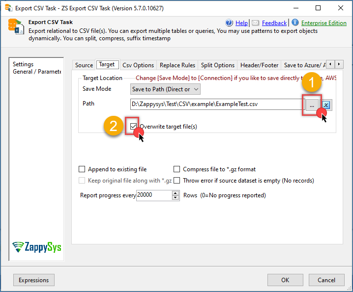This screenshot has height=292, width=353.
Task: Click the Feedback envelope icon
Action: (255, 23)
